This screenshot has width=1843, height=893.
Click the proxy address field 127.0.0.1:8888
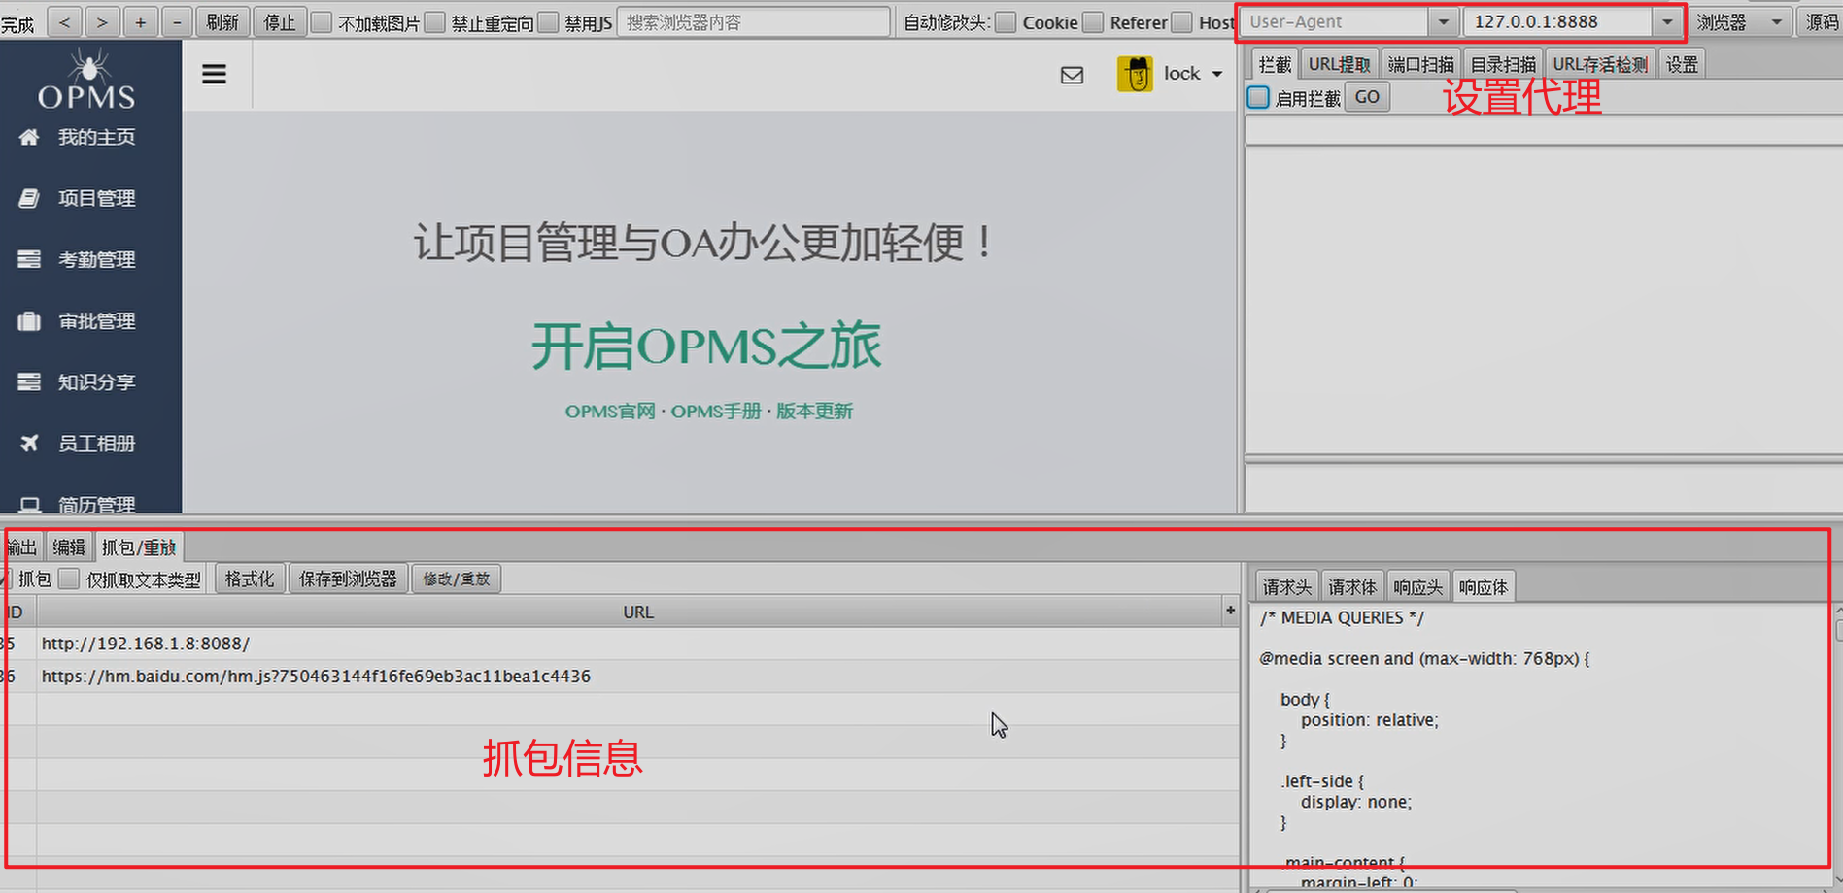click(1559, 21)
